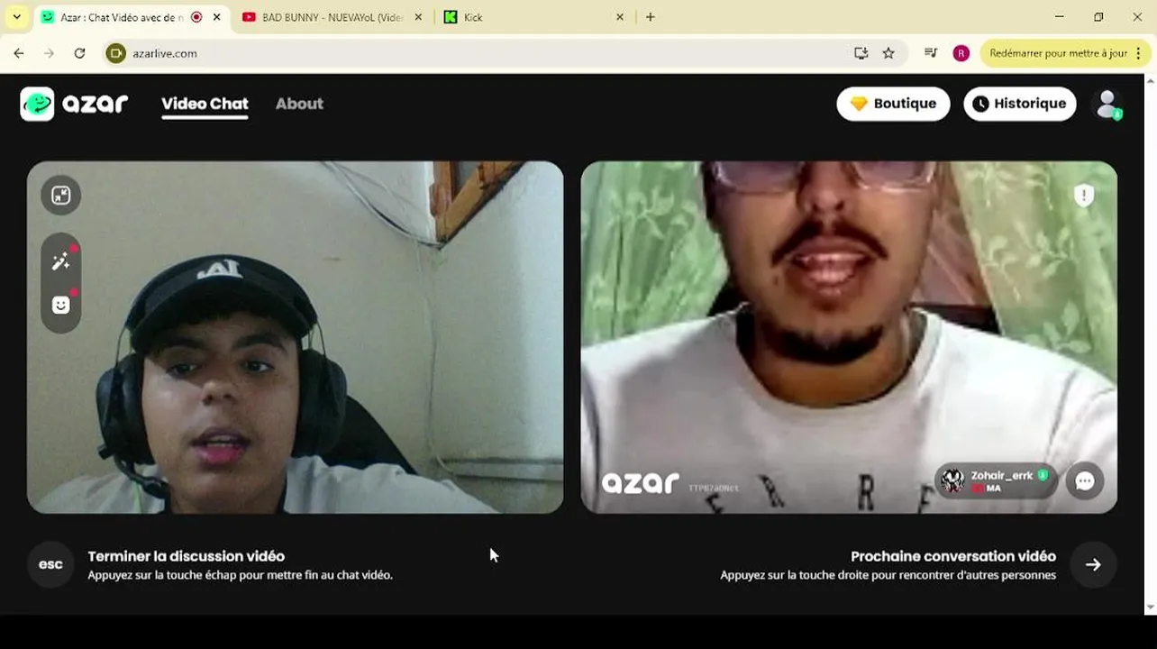Click the esc end chat button

point(50,564)
